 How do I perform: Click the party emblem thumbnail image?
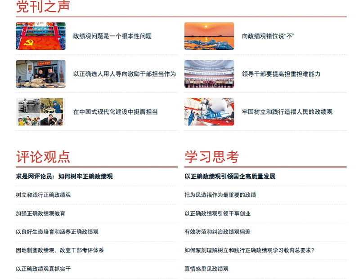click(40, 36)
